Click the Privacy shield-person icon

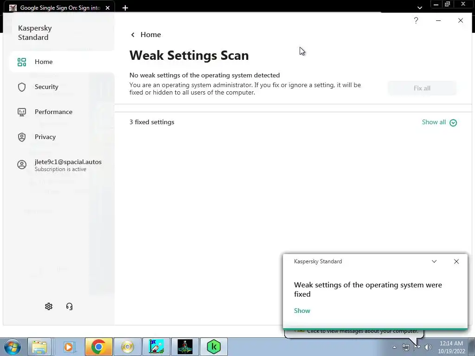[x=22, y=137]
